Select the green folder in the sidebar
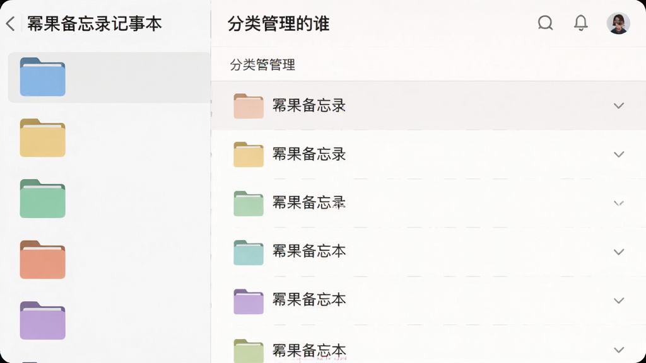 [x=42, y=199]
